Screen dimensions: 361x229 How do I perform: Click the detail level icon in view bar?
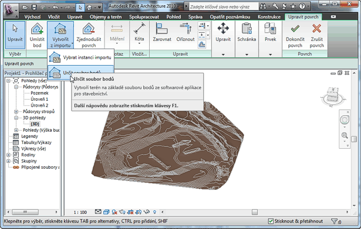pos(98,212)
